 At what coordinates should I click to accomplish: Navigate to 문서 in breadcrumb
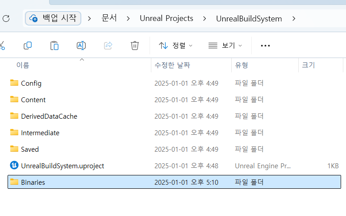click(x=109, y=18)
